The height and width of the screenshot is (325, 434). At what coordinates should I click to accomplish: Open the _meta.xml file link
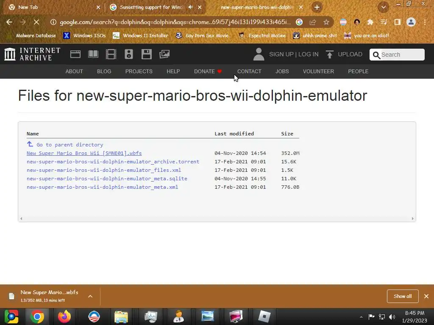coord(103,187)
